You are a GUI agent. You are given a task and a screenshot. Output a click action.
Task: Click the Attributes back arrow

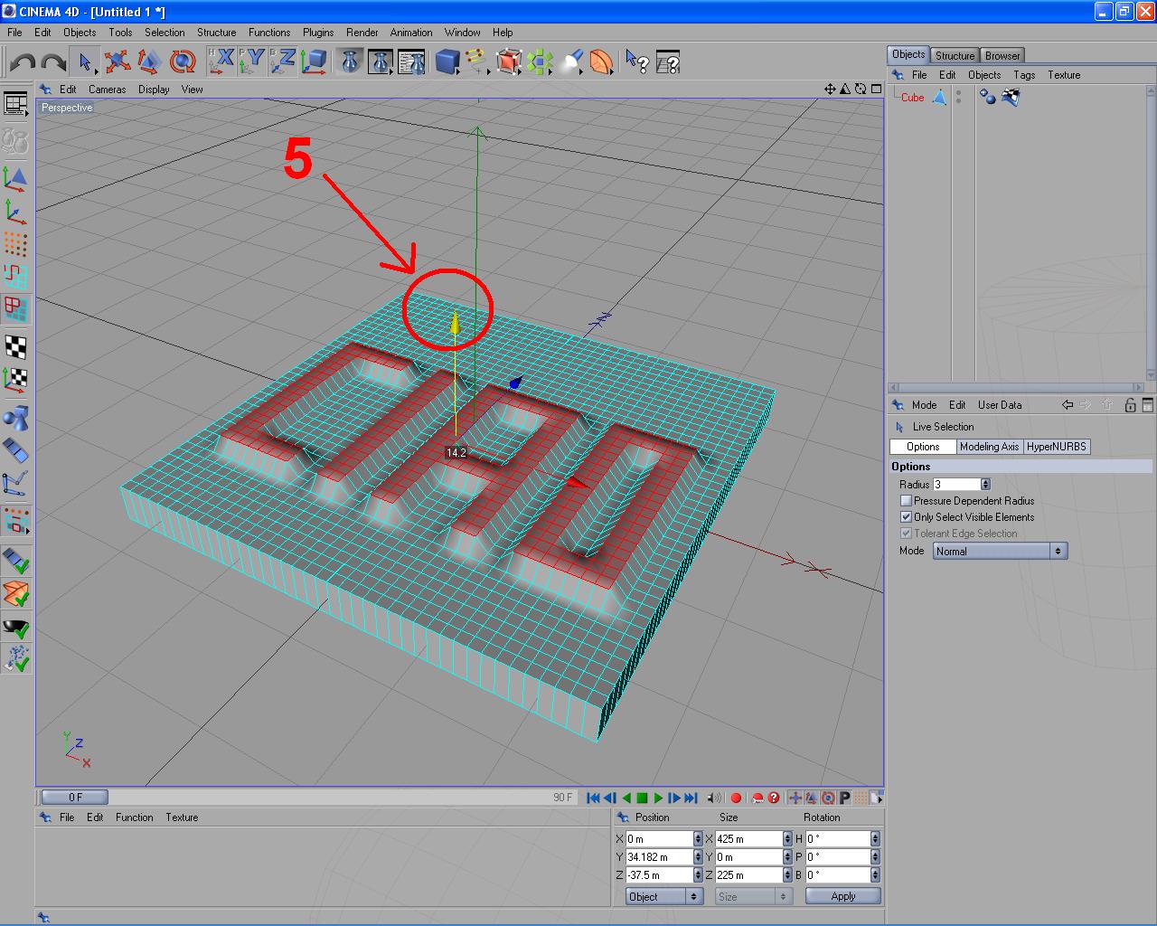pyautogui.click(x=1068, y=405)
